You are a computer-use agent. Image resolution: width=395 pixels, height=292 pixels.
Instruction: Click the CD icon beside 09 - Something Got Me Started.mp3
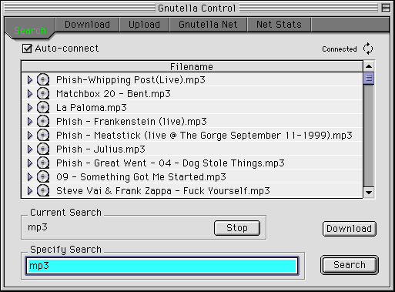pos(43,177)
